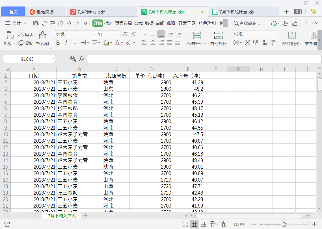Open a new document tab with plus
Image resolution: width=322 pixels, height=229 pixels.
click(x=286, y=12)
